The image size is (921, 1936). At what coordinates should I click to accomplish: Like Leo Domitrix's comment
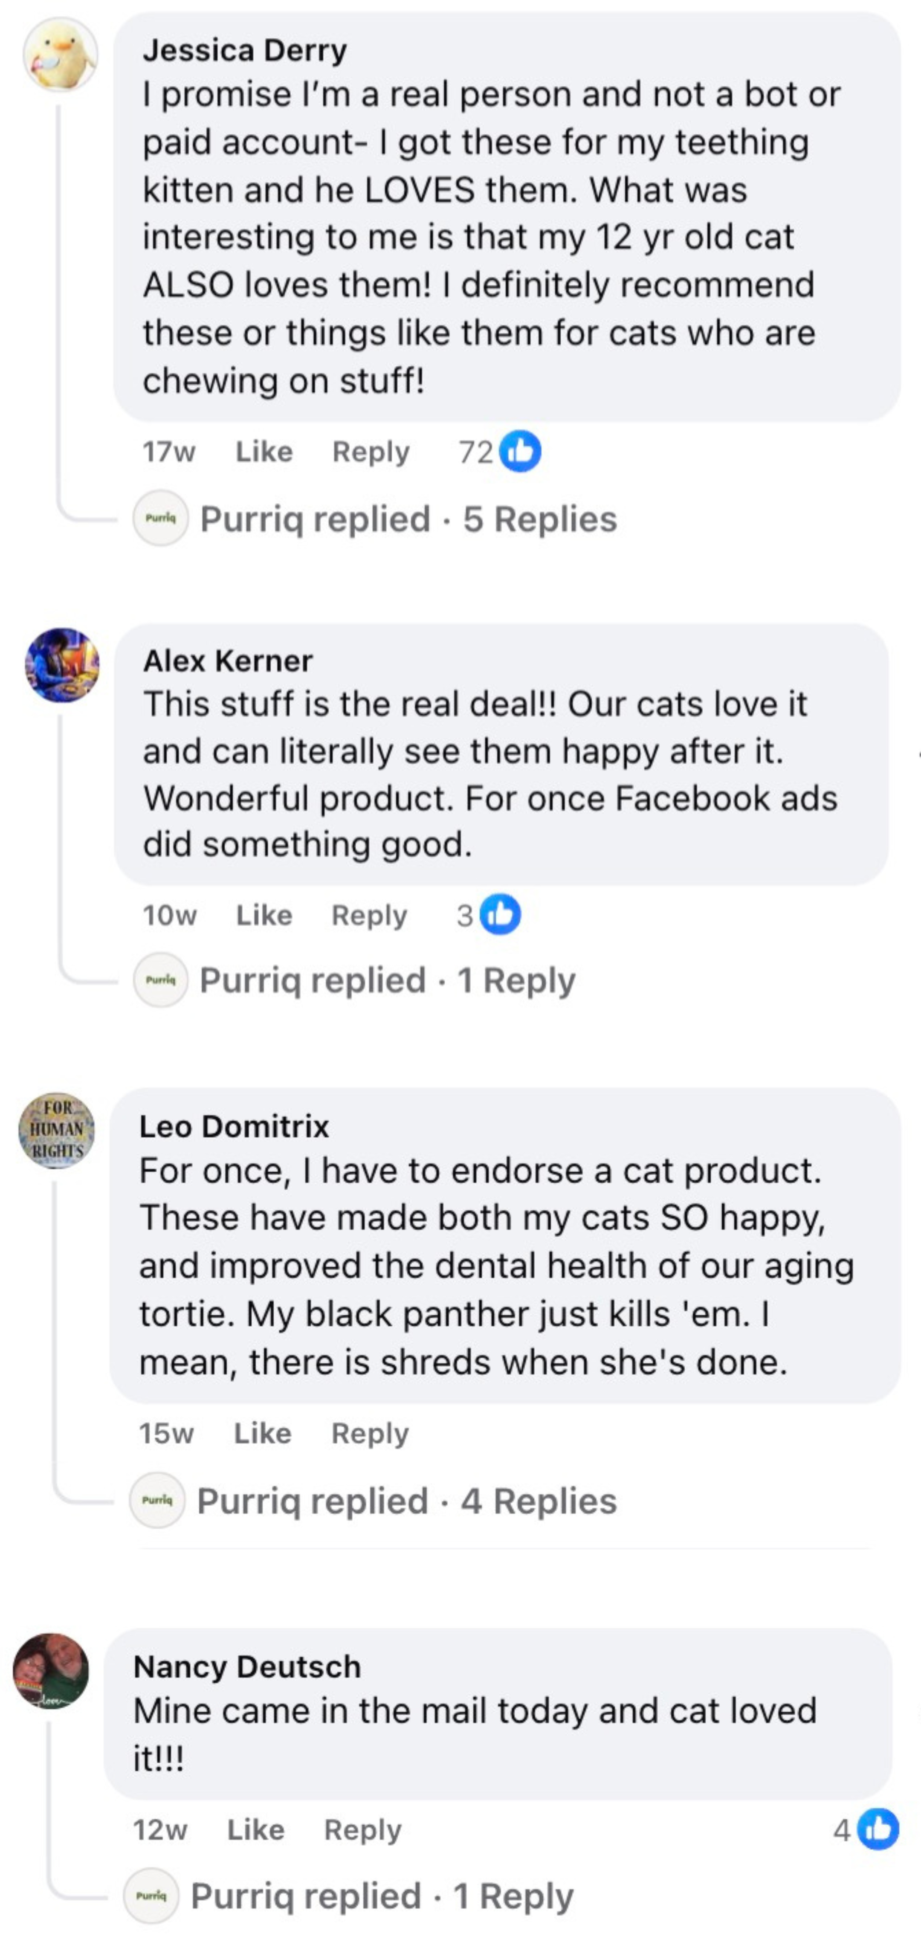(x=262, y=1433)
